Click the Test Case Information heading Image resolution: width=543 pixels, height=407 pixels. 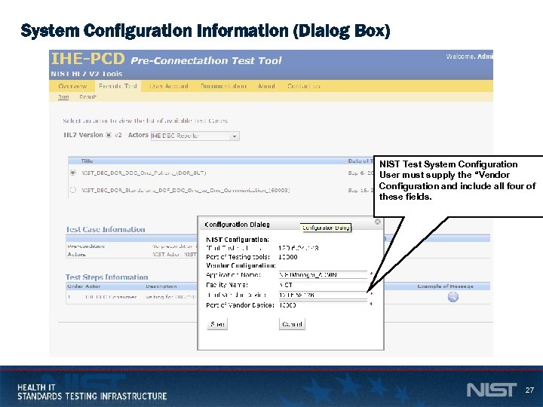106,229
